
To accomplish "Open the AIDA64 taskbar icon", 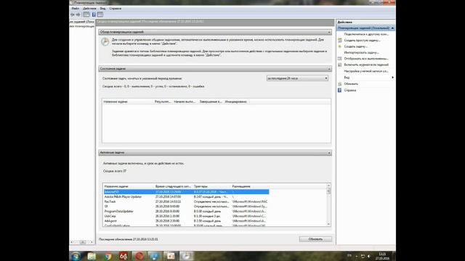I will point(124,256).
